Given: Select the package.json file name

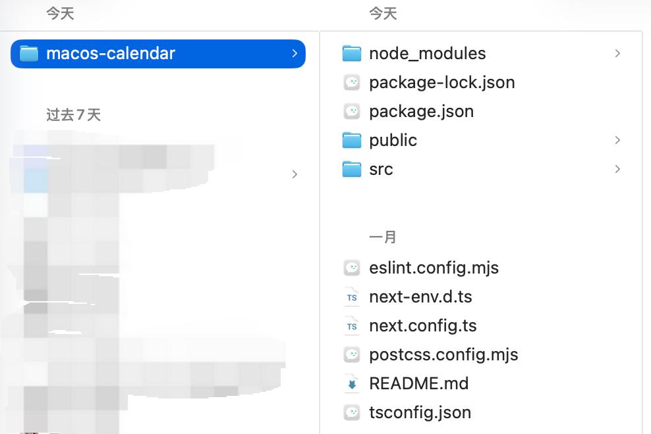Looking at the screenshot, I should pos(421,111).
